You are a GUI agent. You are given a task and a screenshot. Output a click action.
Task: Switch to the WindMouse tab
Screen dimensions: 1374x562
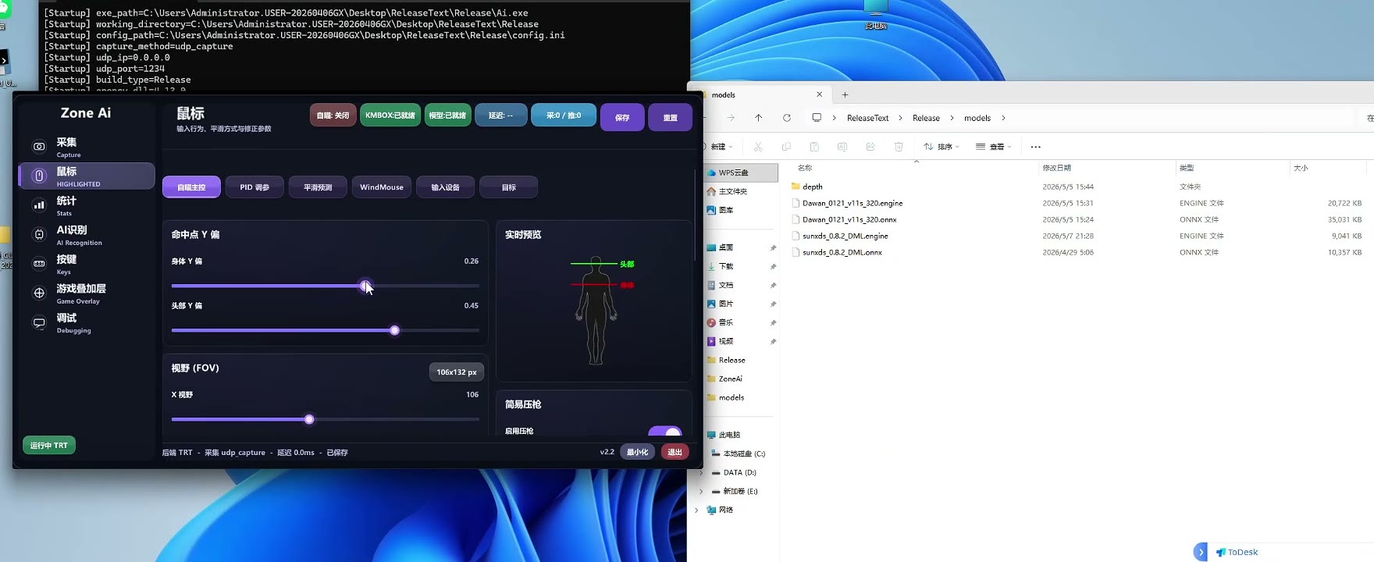point(382,187)
